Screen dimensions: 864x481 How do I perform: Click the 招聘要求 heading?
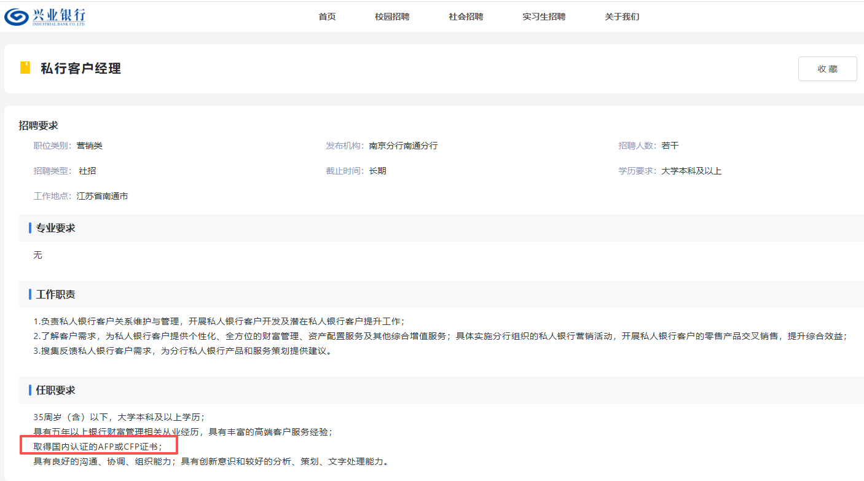click(38, 125)
